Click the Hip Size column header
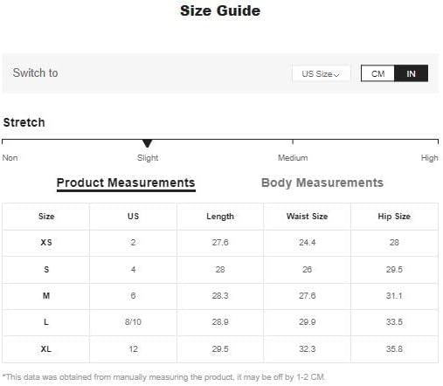The width and height of the screenshot is (443, 386). pyautogui.click(x=394, y=217)
